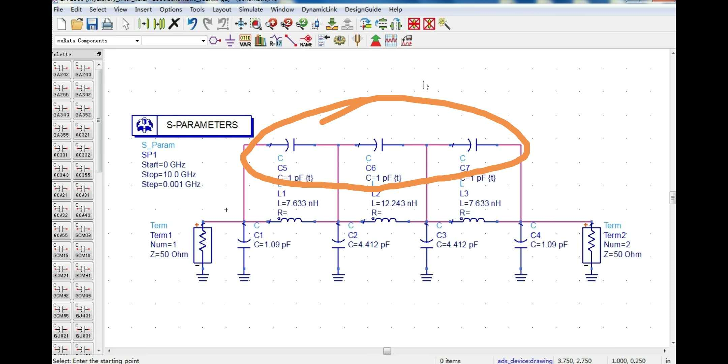Click the VAR variable equation icon
Viewport: 728px width, 364px height.
[x=245, y=41]
